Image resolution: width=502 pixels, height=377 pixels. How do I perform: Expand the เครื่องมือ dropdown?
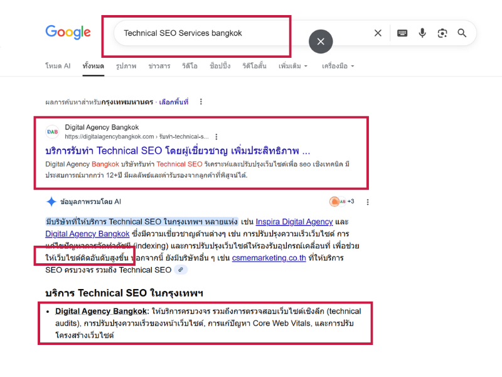(338, 66)
